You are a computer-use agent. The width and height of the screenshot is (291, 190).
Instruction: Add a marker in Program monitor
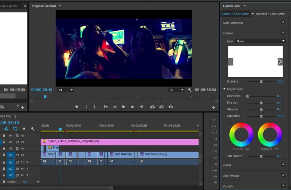coord(77,107)
